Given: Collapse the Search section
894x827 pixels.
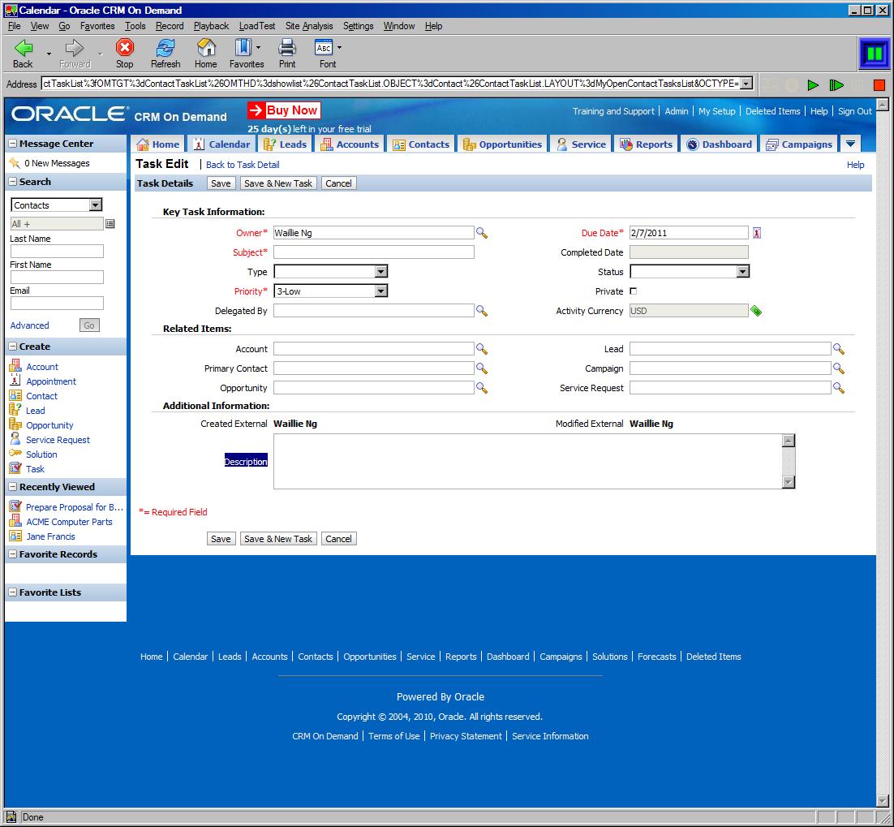Looking at the screenshot, I should [12, 182].
